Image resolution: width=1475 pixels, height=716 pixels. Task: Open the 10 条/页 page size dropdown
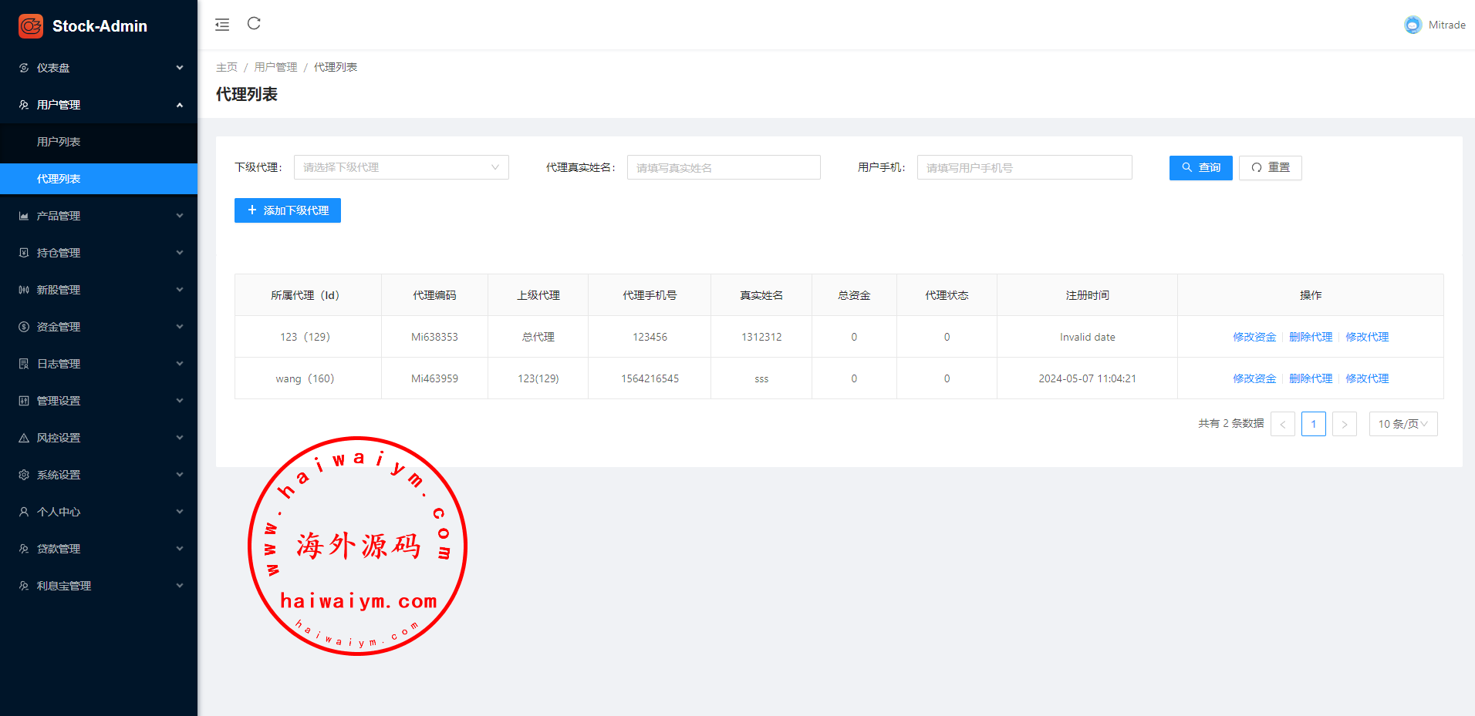[x=1402, y=424]
